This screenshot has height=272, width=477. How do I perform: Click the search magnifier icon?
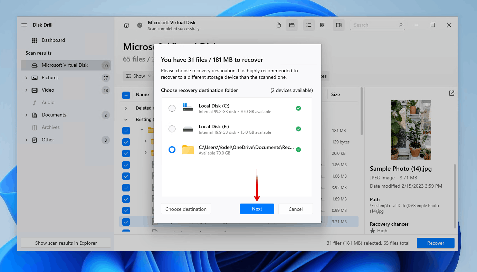pos(401,25)
